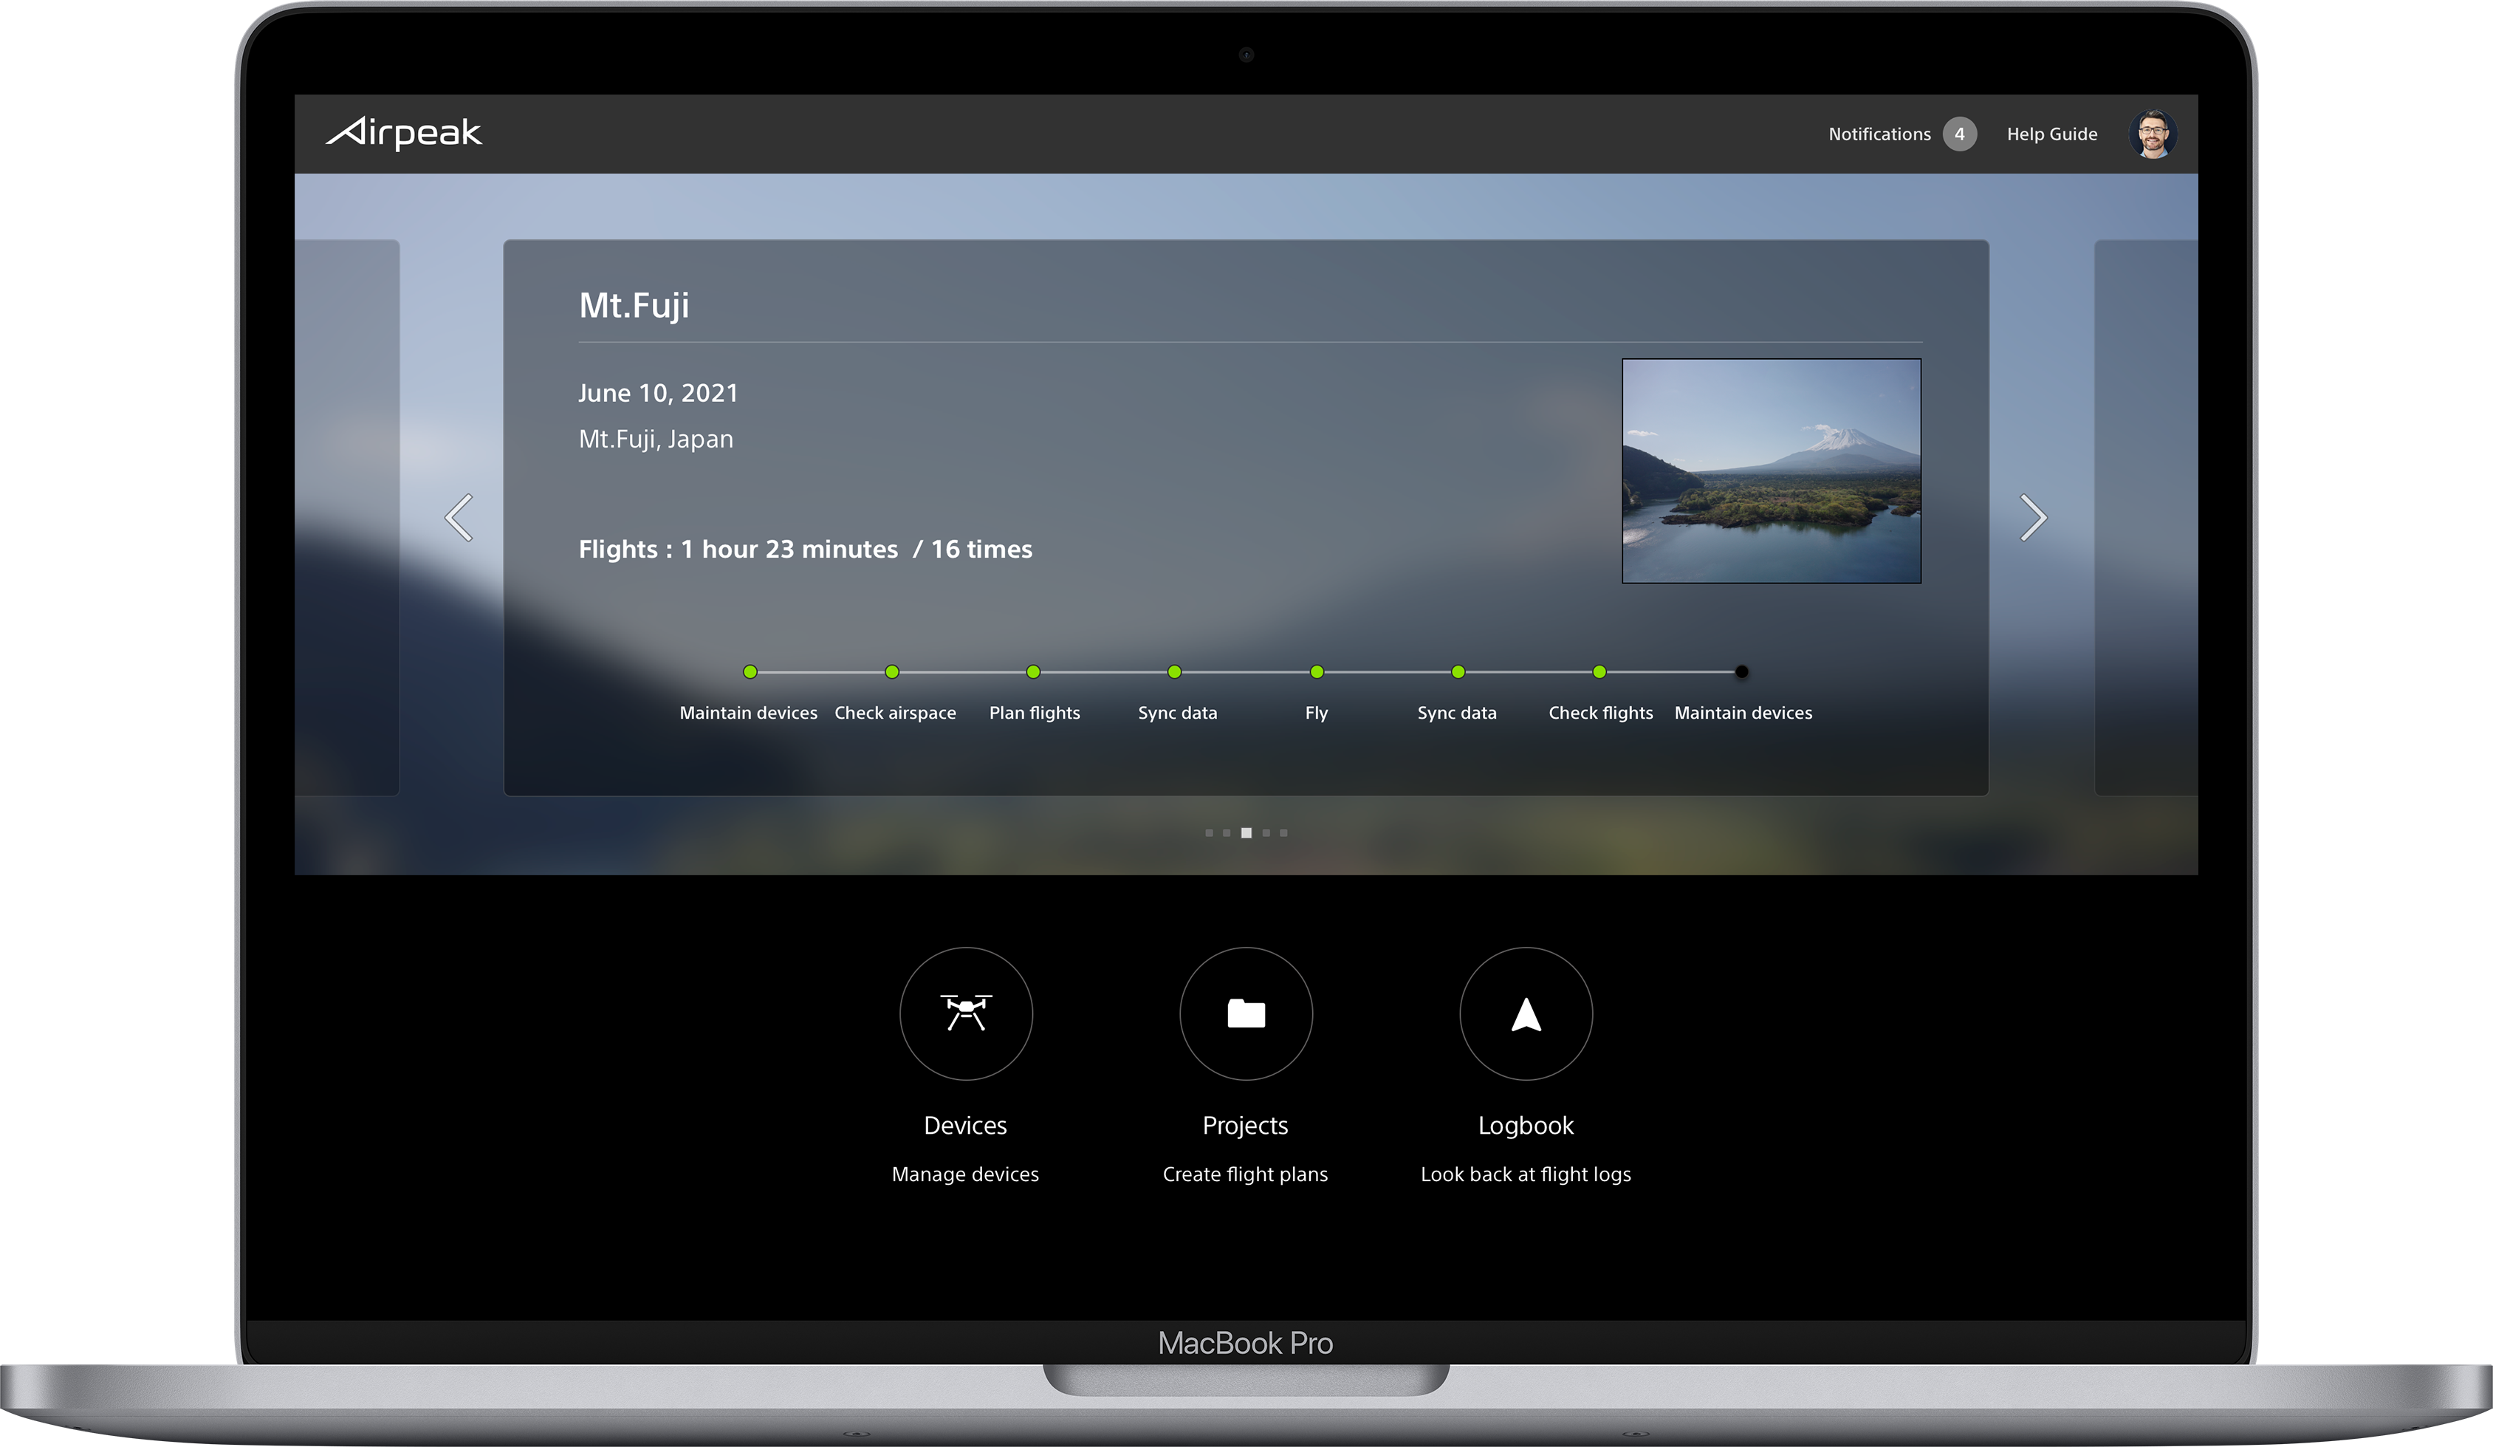Click the Mt.Fuji project title
The image size is (2493, 1447).
634,305
